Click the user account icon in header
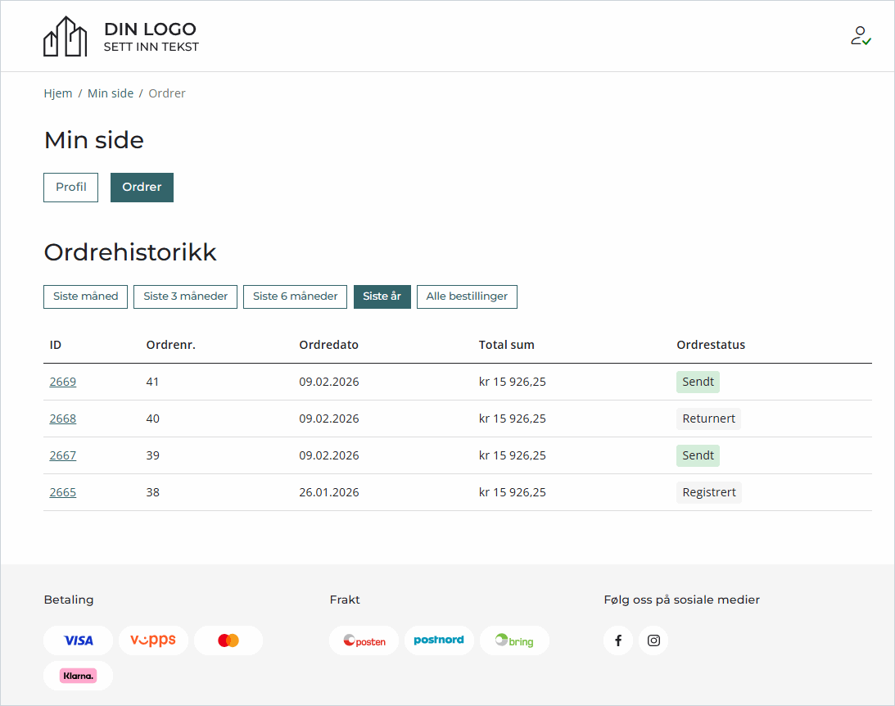The image size is (895, 706). 860,36
